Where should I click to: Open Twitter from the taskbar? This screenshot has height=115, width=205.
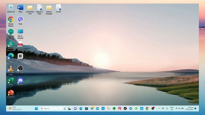tap(142, 109)
